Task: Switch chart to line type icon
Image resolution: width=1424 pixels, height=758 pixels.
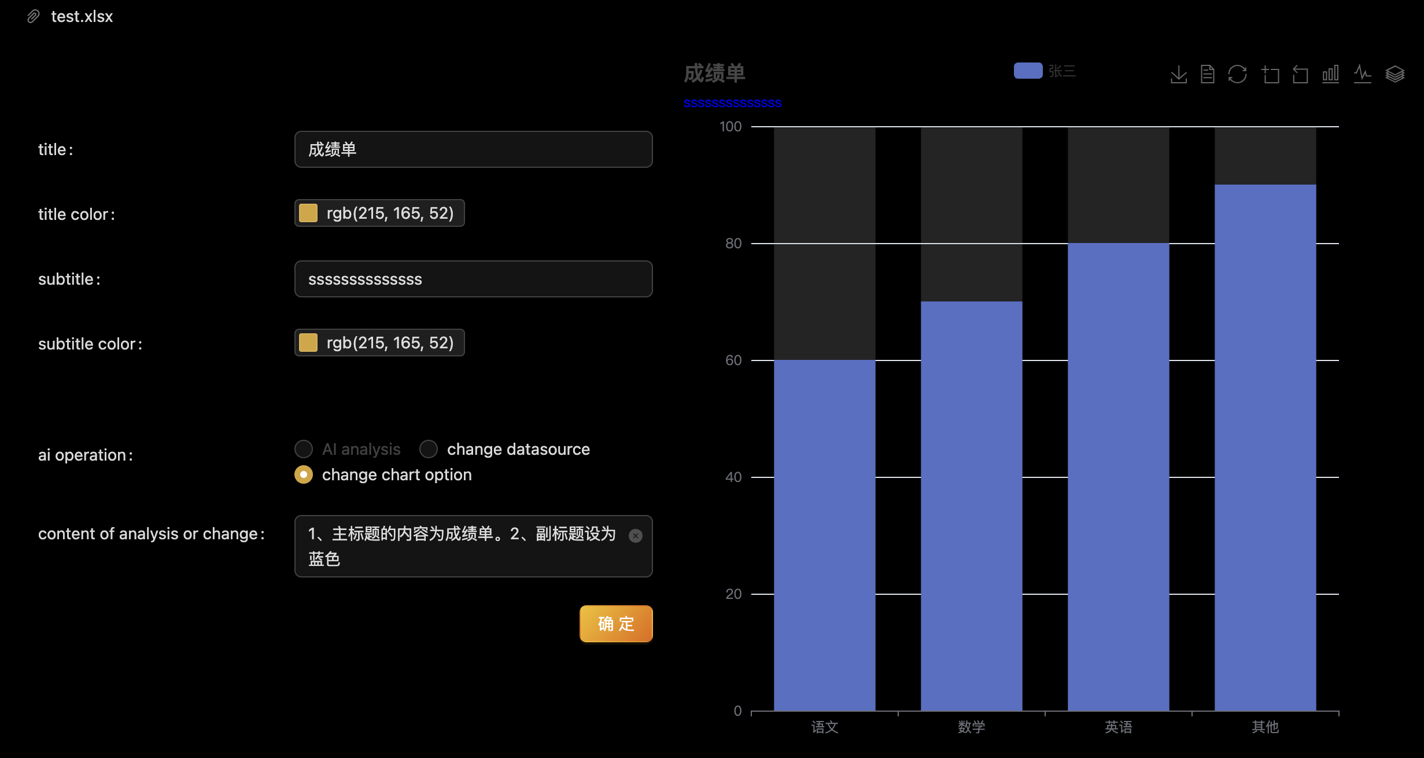Action: [1362, 74]
